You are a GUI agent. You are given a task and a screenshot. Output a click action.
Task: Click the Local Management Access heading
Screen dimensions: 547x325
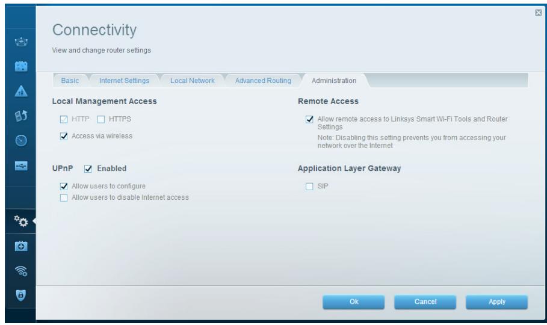pyautogui.click(x=104, y=101)
